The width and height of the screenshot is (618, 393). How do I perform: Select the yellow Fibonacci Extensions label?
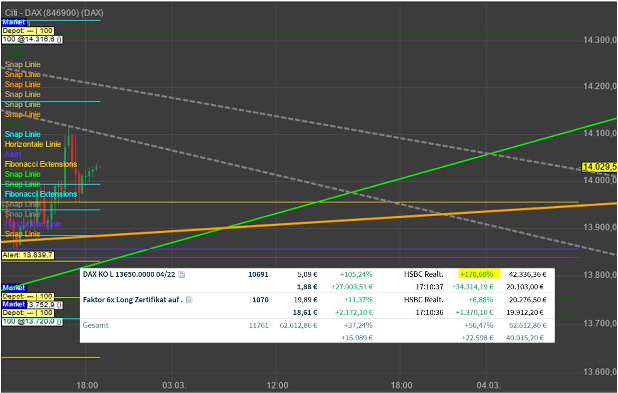41,164
